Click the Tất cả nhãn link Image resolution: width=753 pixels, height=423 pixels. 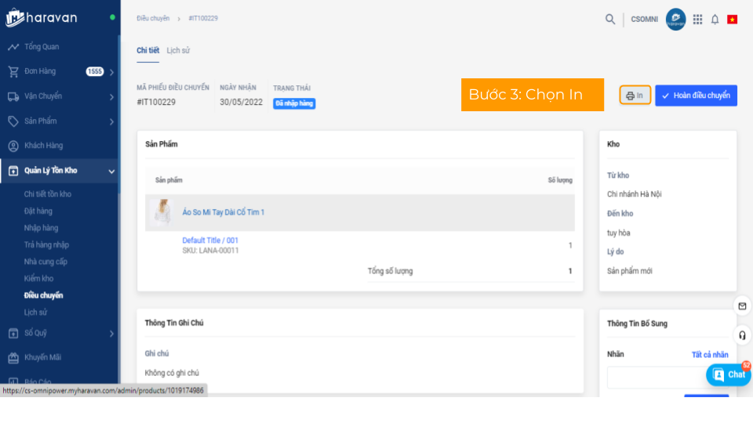[709, 355]
